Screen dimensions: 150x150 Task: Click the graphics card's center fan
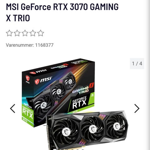[92, 129]
